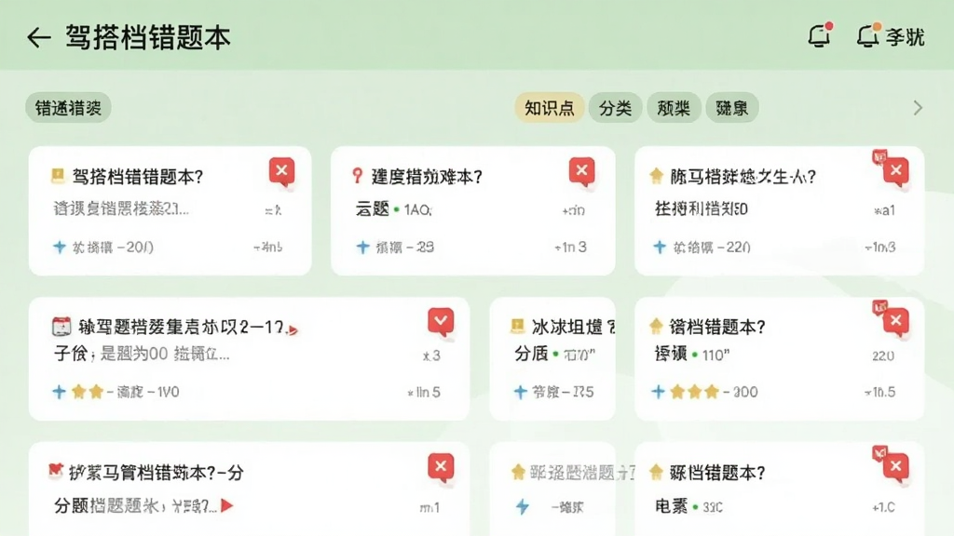The height and width of the screenshot is (536, 954).
Task: Click the blue plus beside the three stars
Action: [658, 392]
